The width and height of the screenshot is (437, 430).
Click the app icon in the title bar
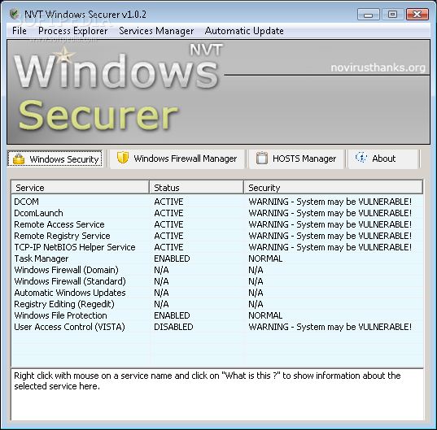tap(15, 14)
